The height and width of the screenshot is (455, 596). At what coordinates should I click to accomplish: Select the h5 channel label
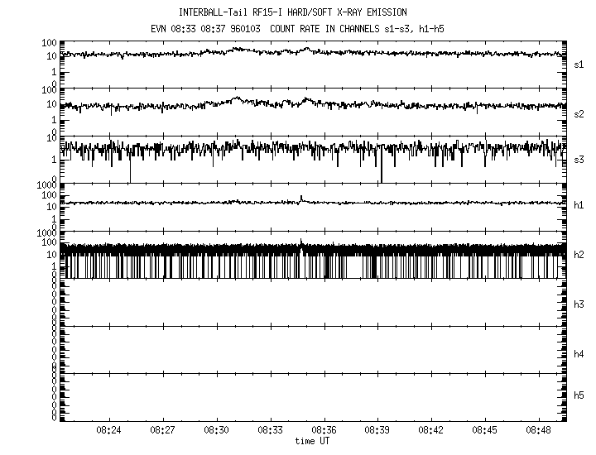pyautogui.click(x=579, y=395)
